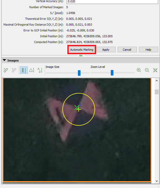Click the yellow-green cross marker in image

[x=78, y=109]
